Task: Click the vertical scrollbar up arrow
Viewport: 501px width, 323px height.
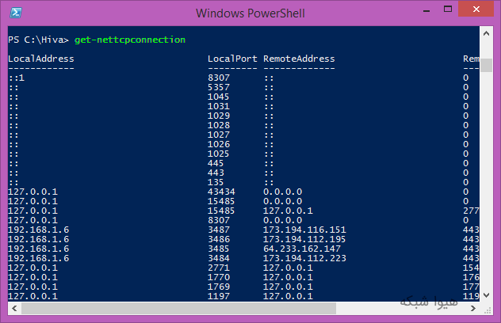Action: [488, 33]
